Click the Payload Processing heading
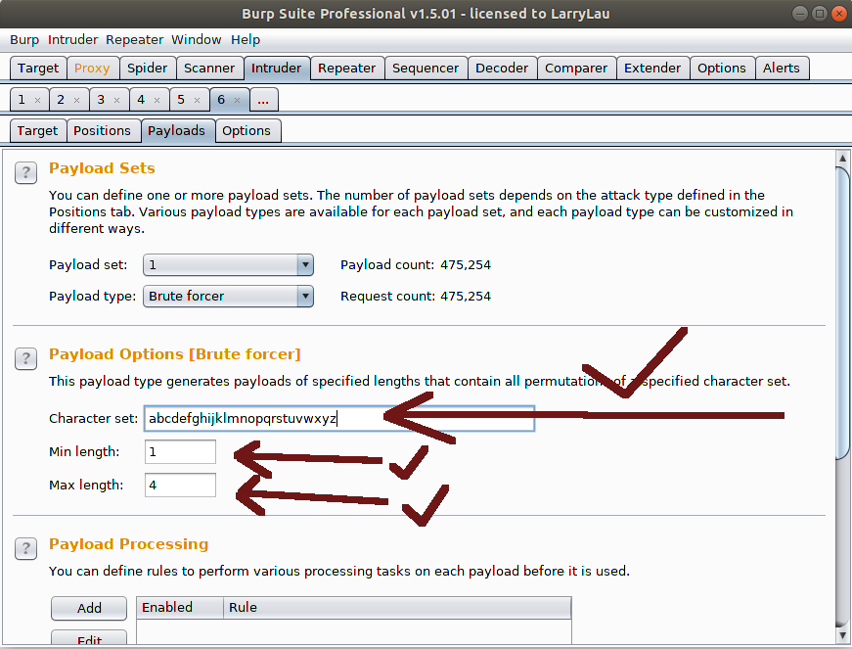Image resolution: width=852 pixels, height=649 pixels. pos(129,544)
